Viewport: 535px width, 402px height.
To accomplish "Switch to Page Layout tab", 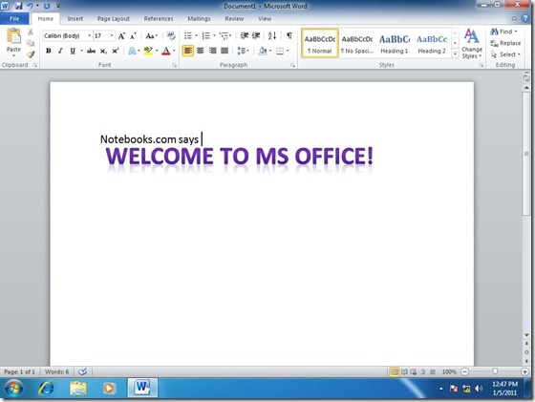I will (x=114, y=19).
